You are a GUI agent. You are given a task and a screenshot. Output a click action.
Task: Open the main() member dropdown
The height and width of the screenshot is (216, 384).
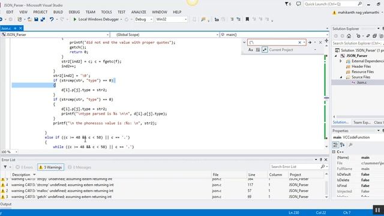[x=326, y=35]
